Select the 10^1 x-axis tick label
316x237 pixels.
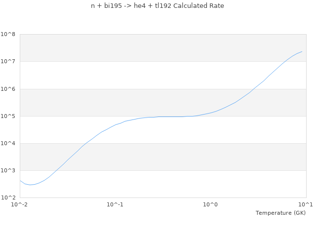(x=306, y=204)
